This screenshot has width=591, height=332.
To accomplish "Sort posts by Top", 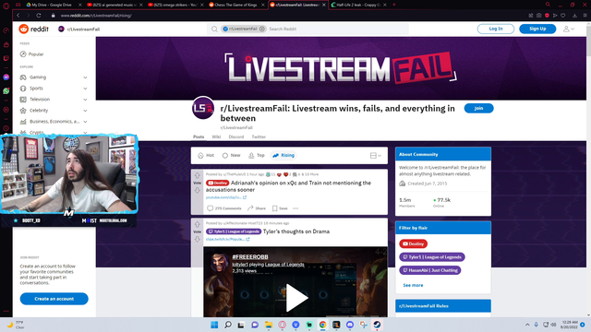I will 257,155.
